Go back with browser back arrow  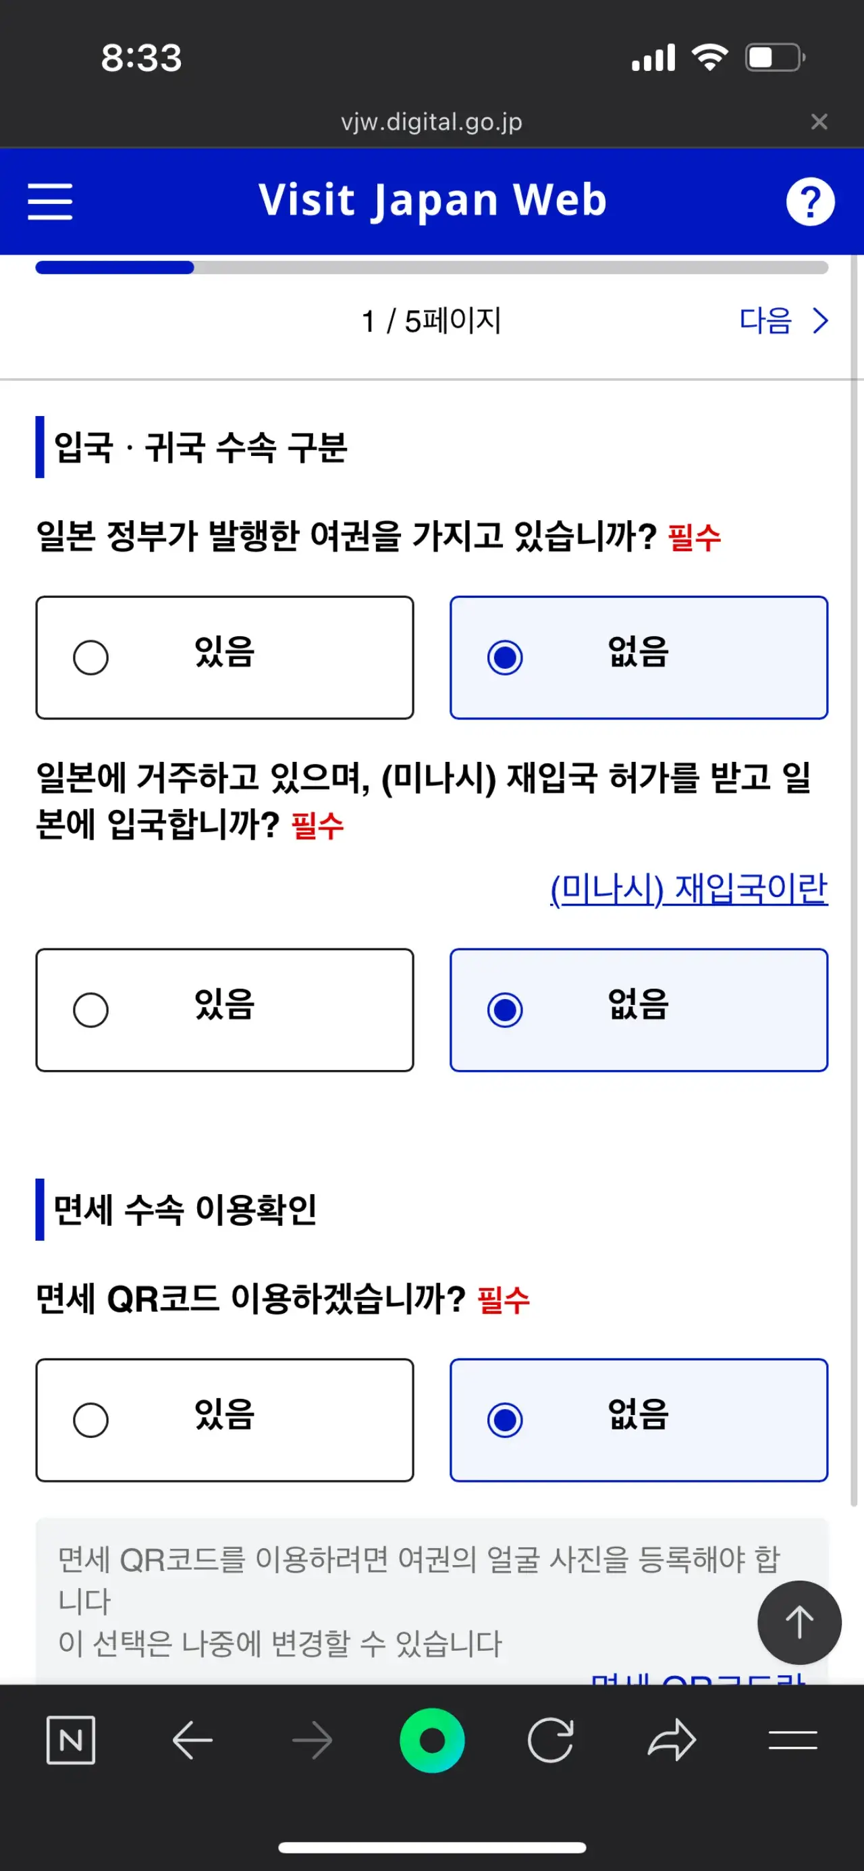(192, 1739)
